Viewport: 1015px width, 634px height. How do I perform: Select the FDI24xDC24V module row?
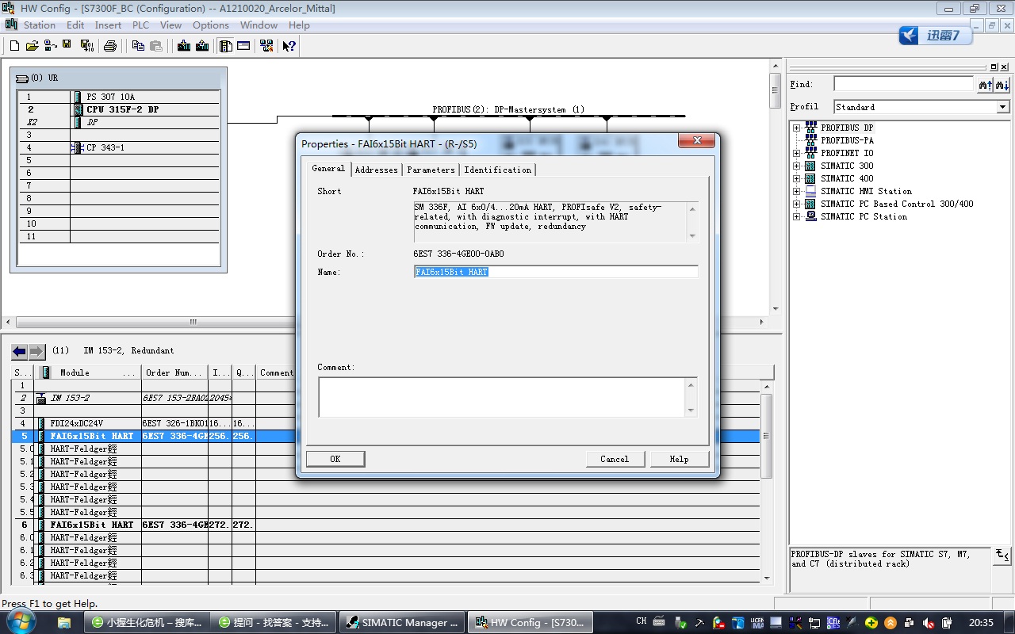385,423
